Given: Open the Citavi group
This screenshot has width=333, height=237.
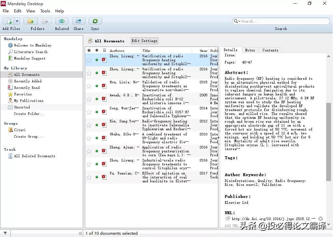Looking at the screenshot, I should (19, 130).
